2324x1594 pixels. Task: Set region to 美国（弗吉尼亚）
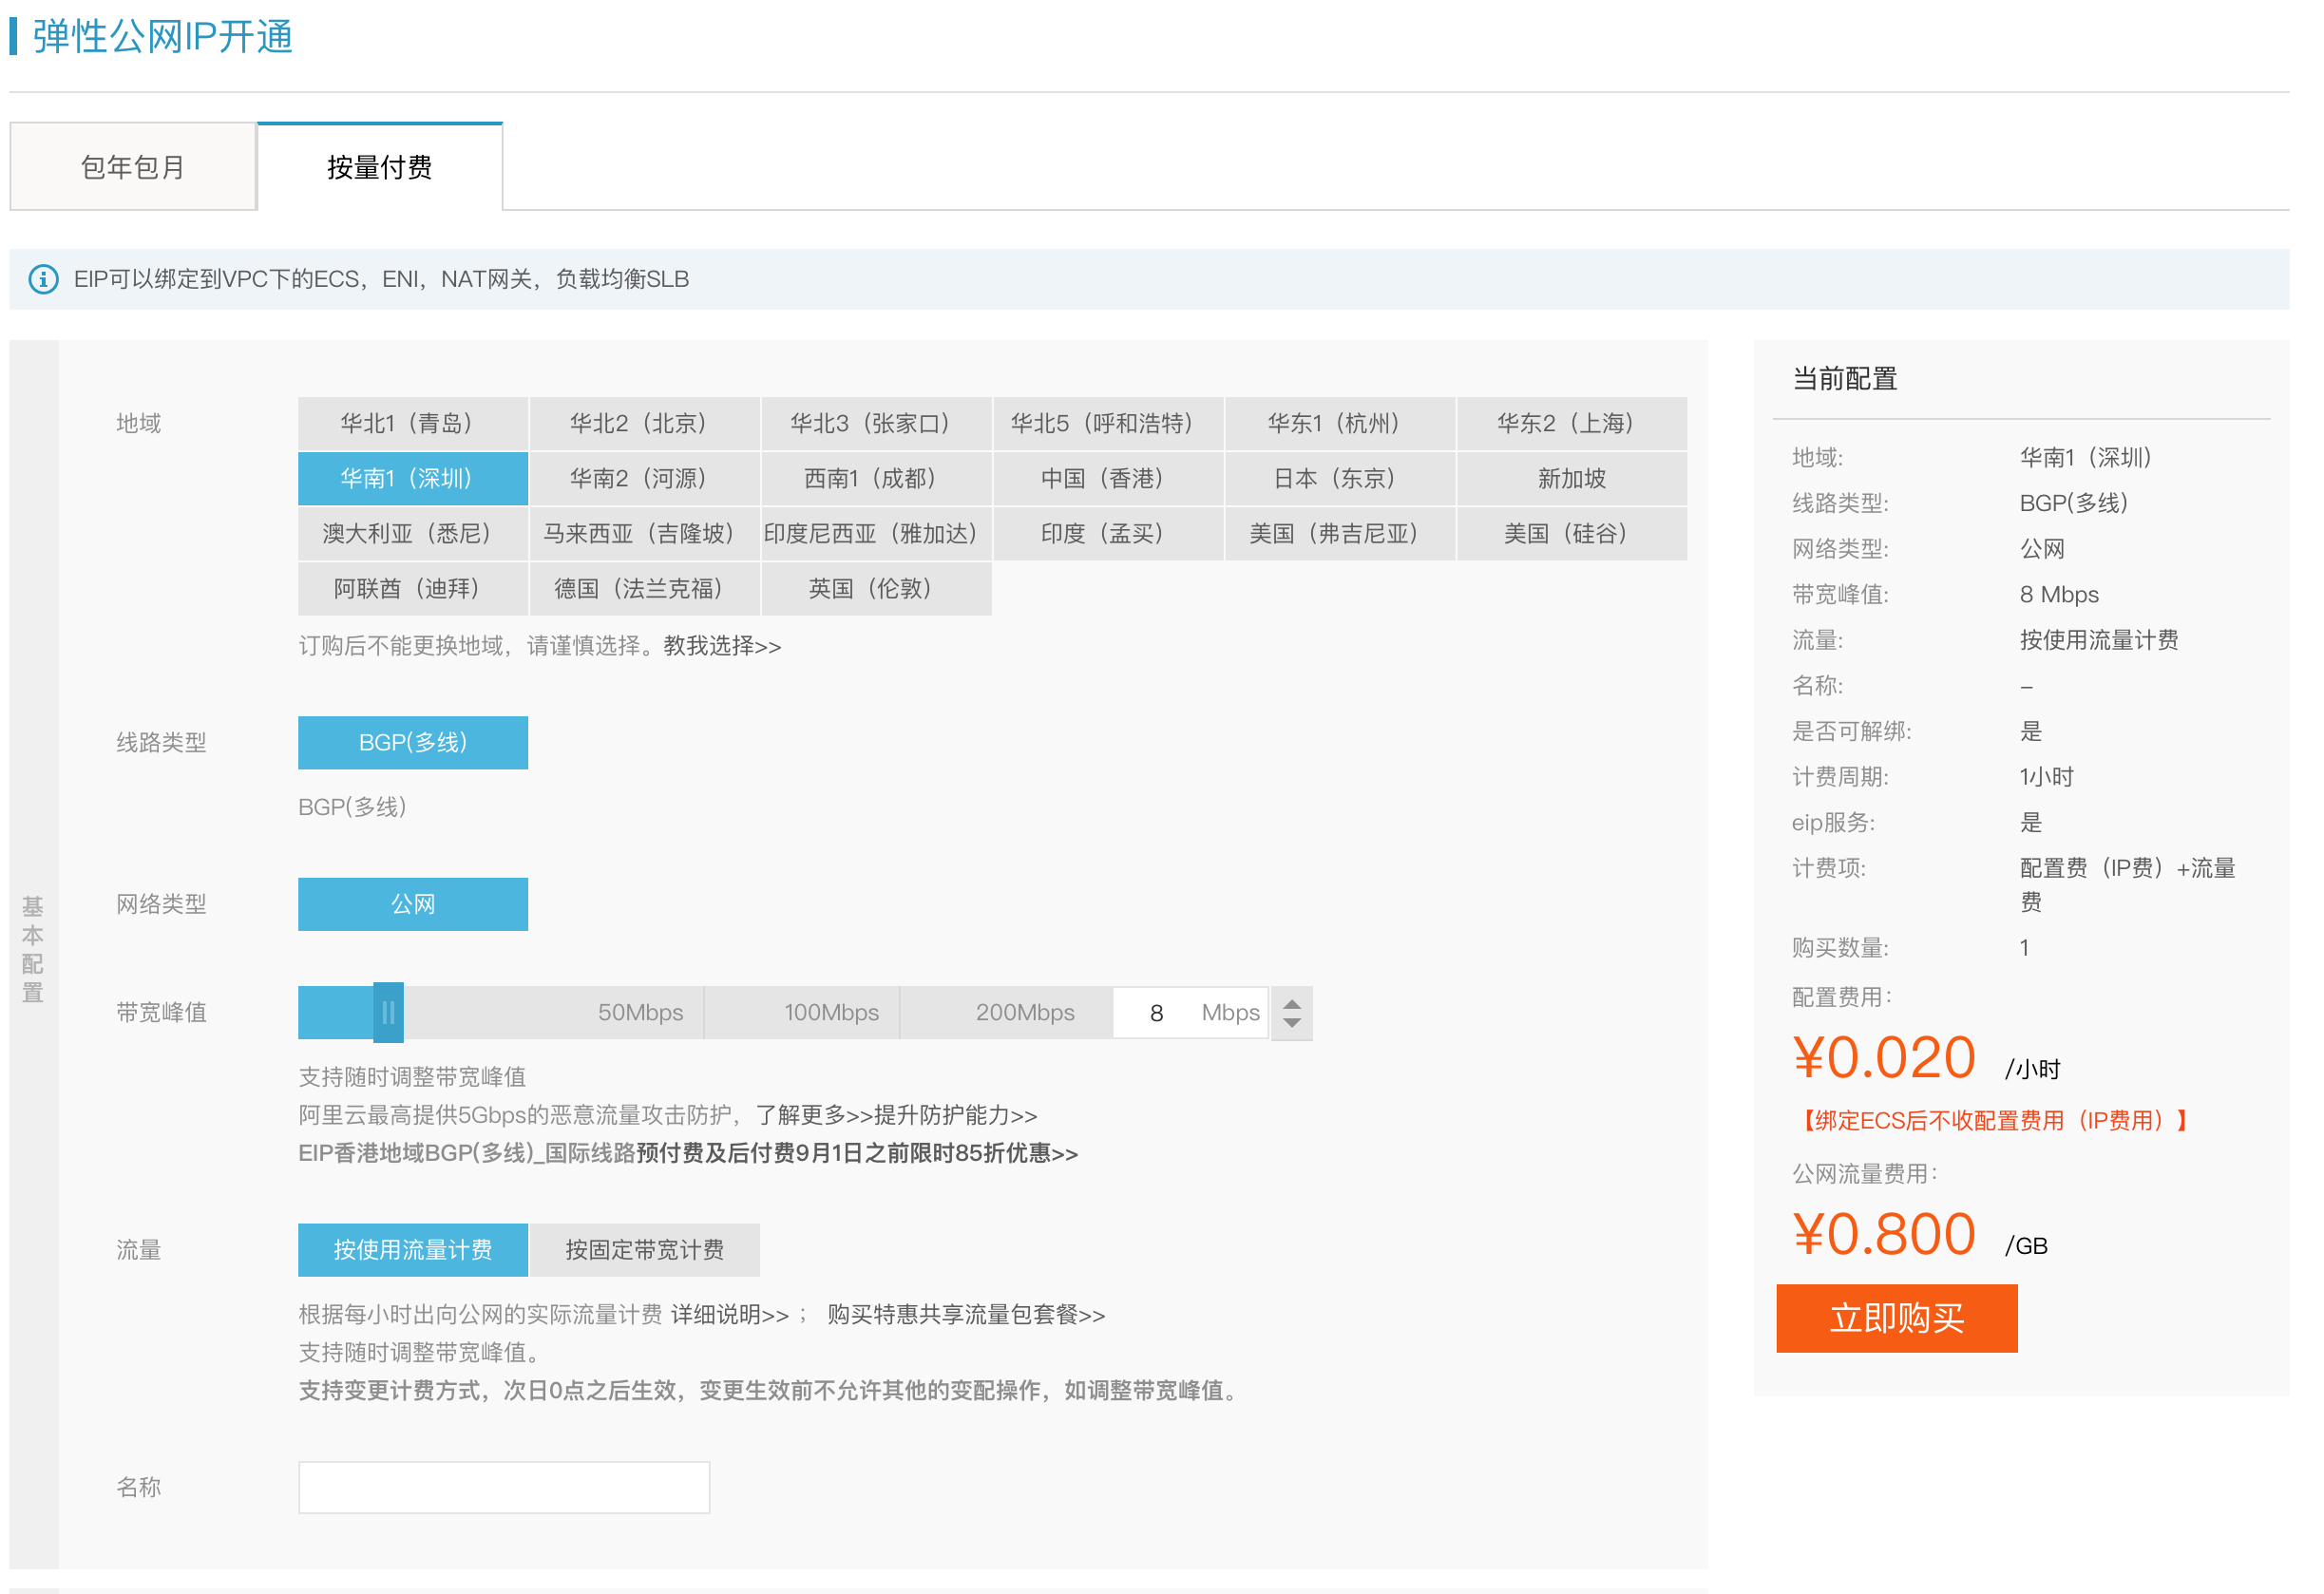point(1341,534)
